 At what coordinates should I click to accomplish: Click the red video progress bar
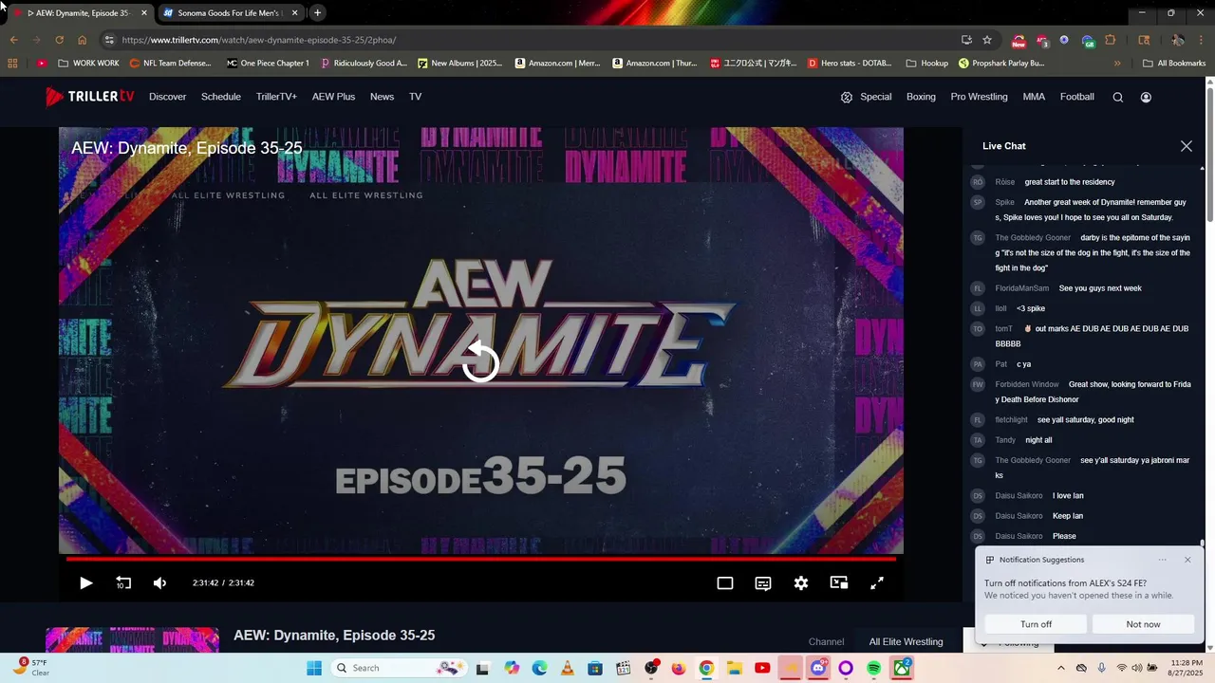[x=481, y=559]
